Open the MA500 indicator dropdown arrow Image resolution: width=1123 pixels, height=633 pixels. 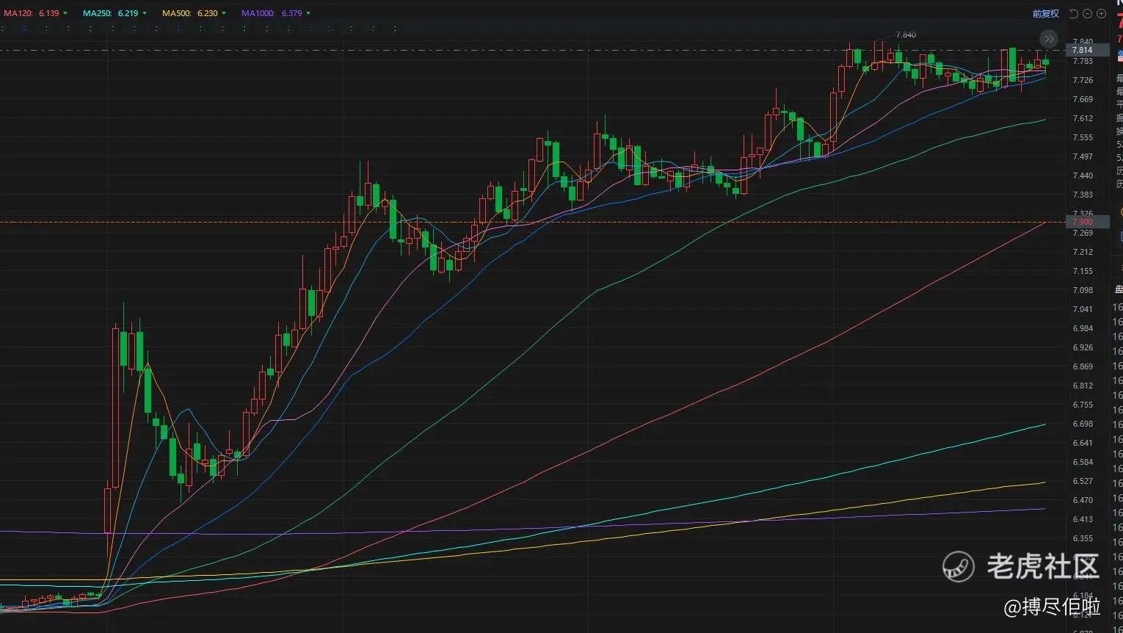223,13
